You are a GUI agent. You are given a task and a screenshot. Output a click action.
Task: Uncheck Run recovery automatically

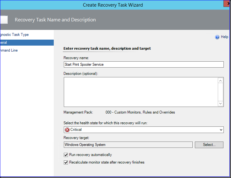pyautogui.click(x=66, y=155)
